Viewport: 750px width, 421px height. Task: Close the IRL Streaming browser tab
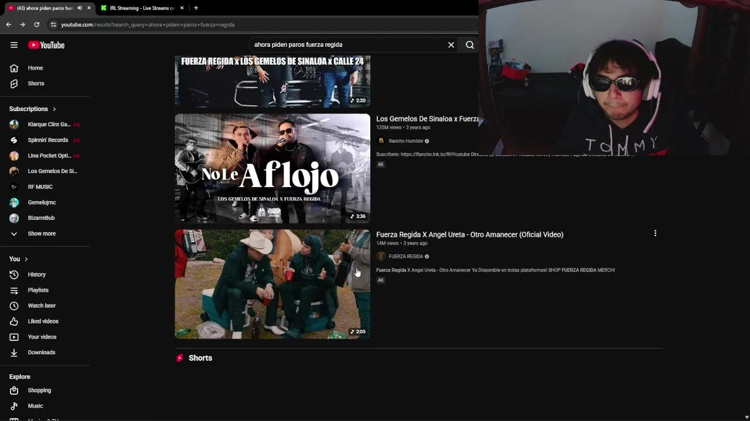[182, 8]
